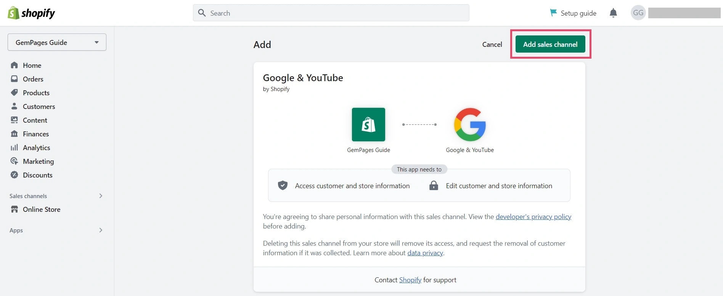This screenshot has width=723, height=296.
Task: Click the Content image icon
Action: pyautogui.click(x=14, y=120)
